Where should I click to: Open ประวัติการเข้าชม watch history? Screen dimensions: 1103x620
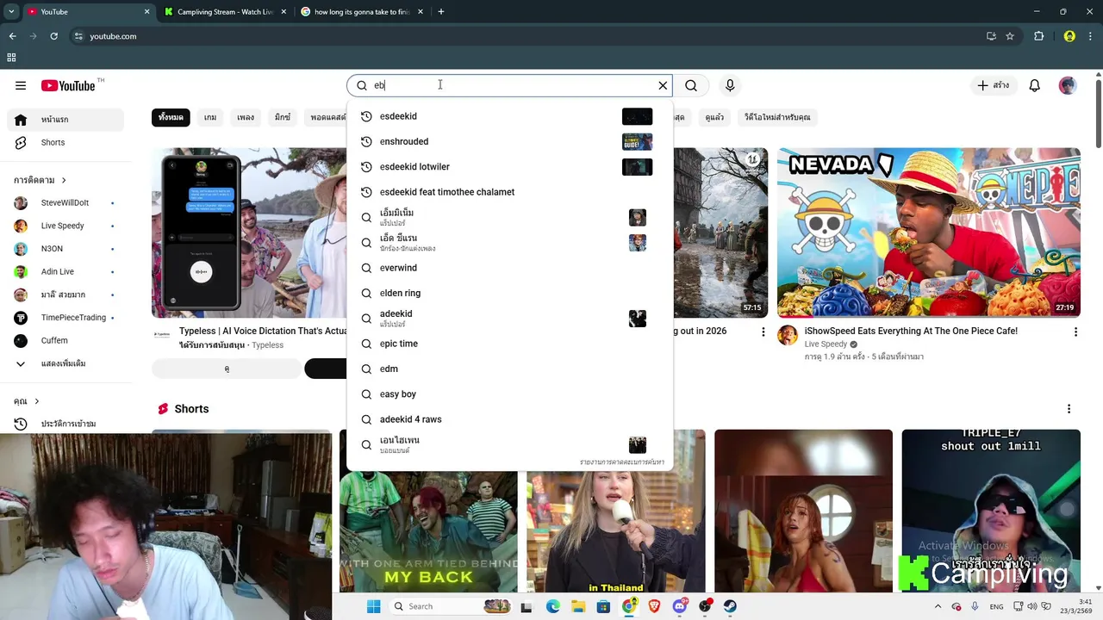[x=65, y=424]
